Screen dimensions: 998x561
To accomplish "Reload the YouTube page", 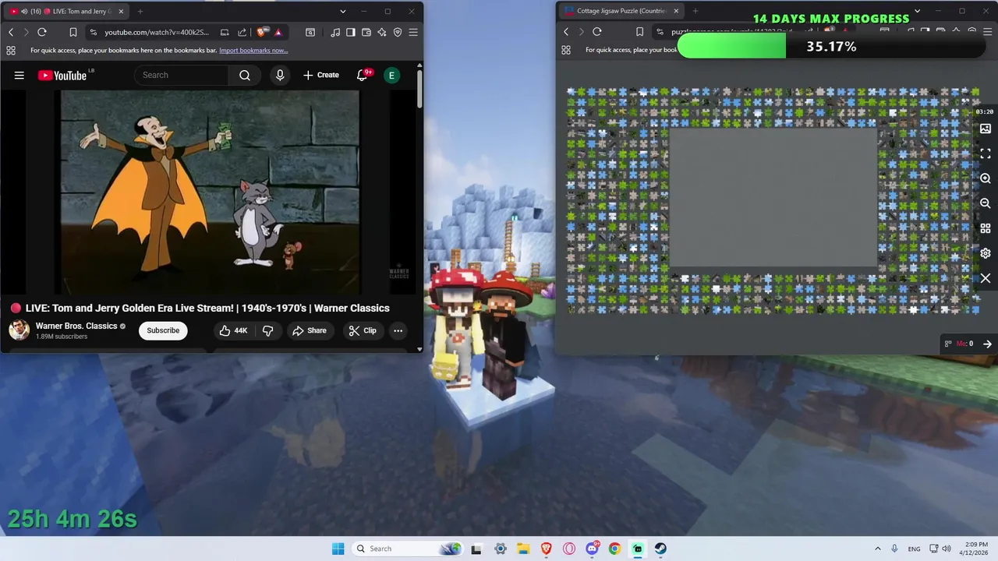I will pos(42,32).
